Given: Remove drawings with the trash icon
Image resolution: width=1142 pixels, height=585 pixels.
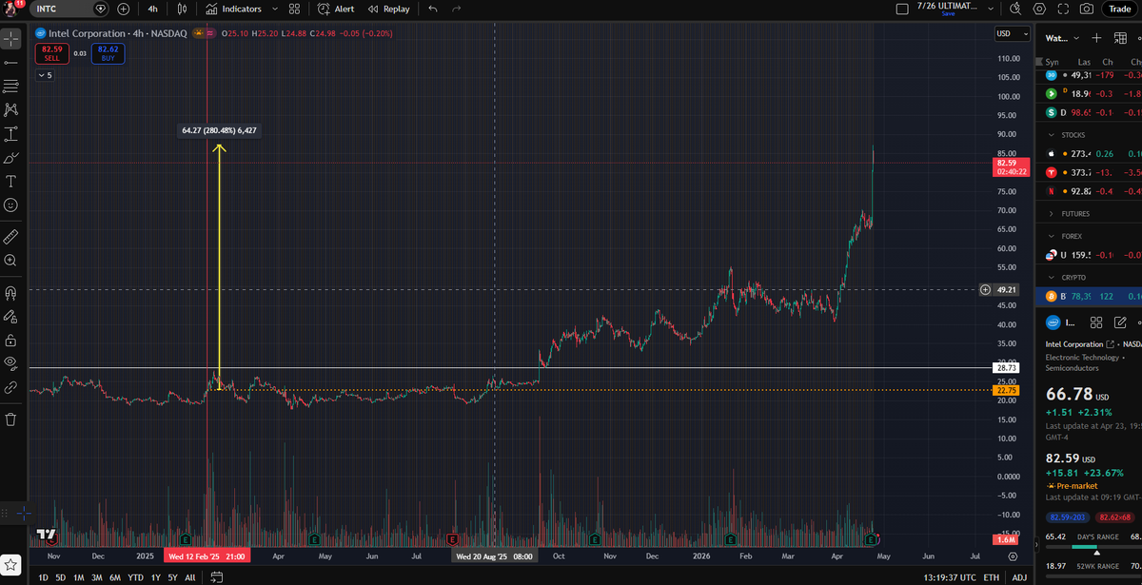Looking at the screenshot, I should 11,419.
